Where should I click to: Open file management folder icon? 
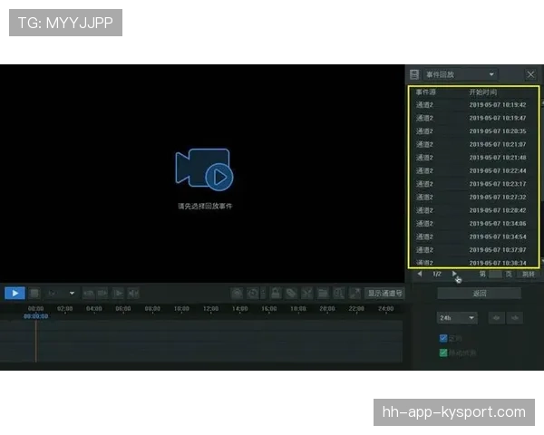tap(323, 294)
